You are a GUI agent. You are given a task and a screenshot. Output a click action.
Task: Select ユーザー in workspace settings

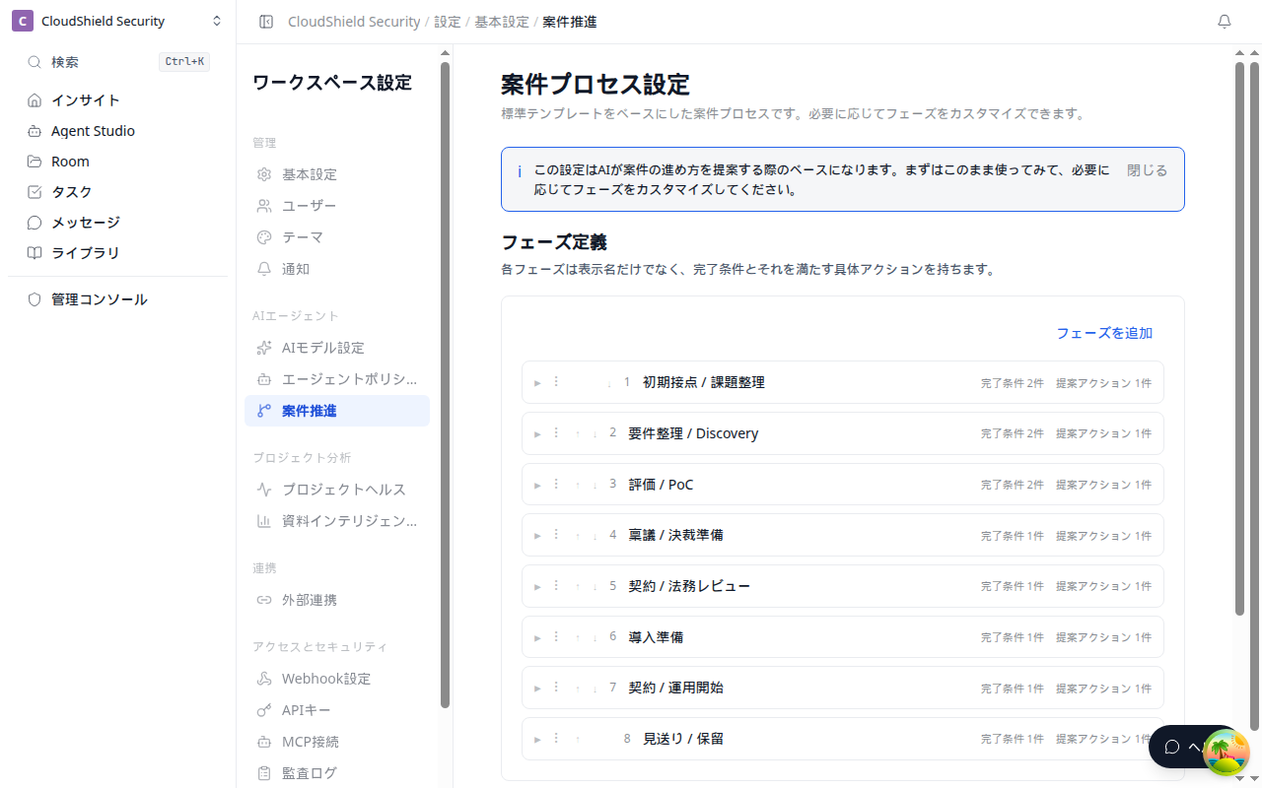pos(337,206)
